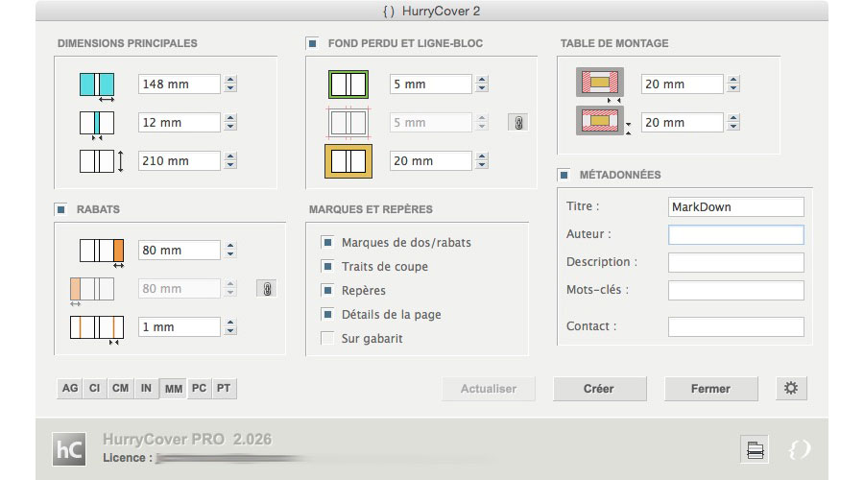
Task: Click the cover height icon
Action: [102, 161]
